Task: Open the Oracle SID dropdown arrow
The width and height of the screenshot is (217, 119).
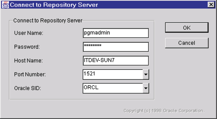Action: pos(146,88)
